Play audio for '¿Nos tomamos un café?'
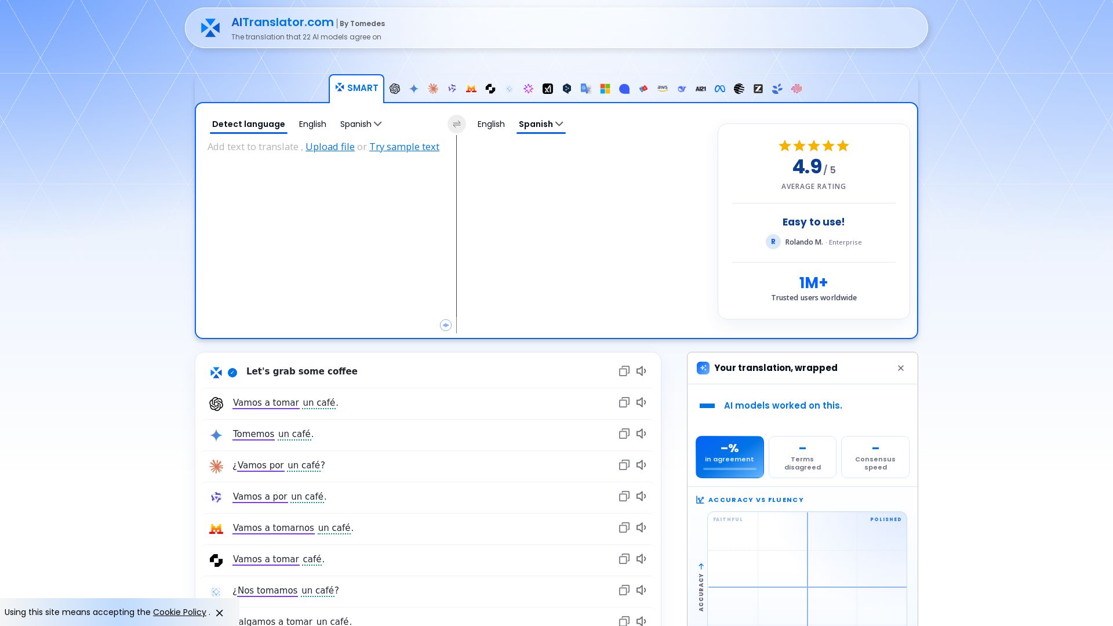Image resolution: width=1113 pixels, height=626 pixels. [x=641, y=591]
